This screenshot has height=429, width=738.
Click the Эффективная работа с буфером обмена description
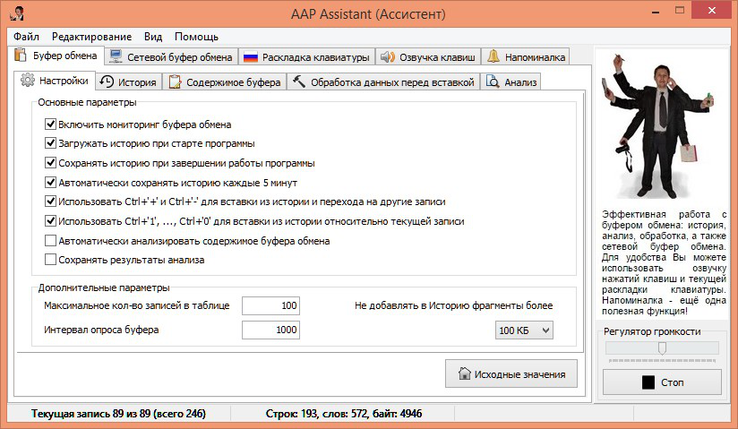[x=664, y=262]
